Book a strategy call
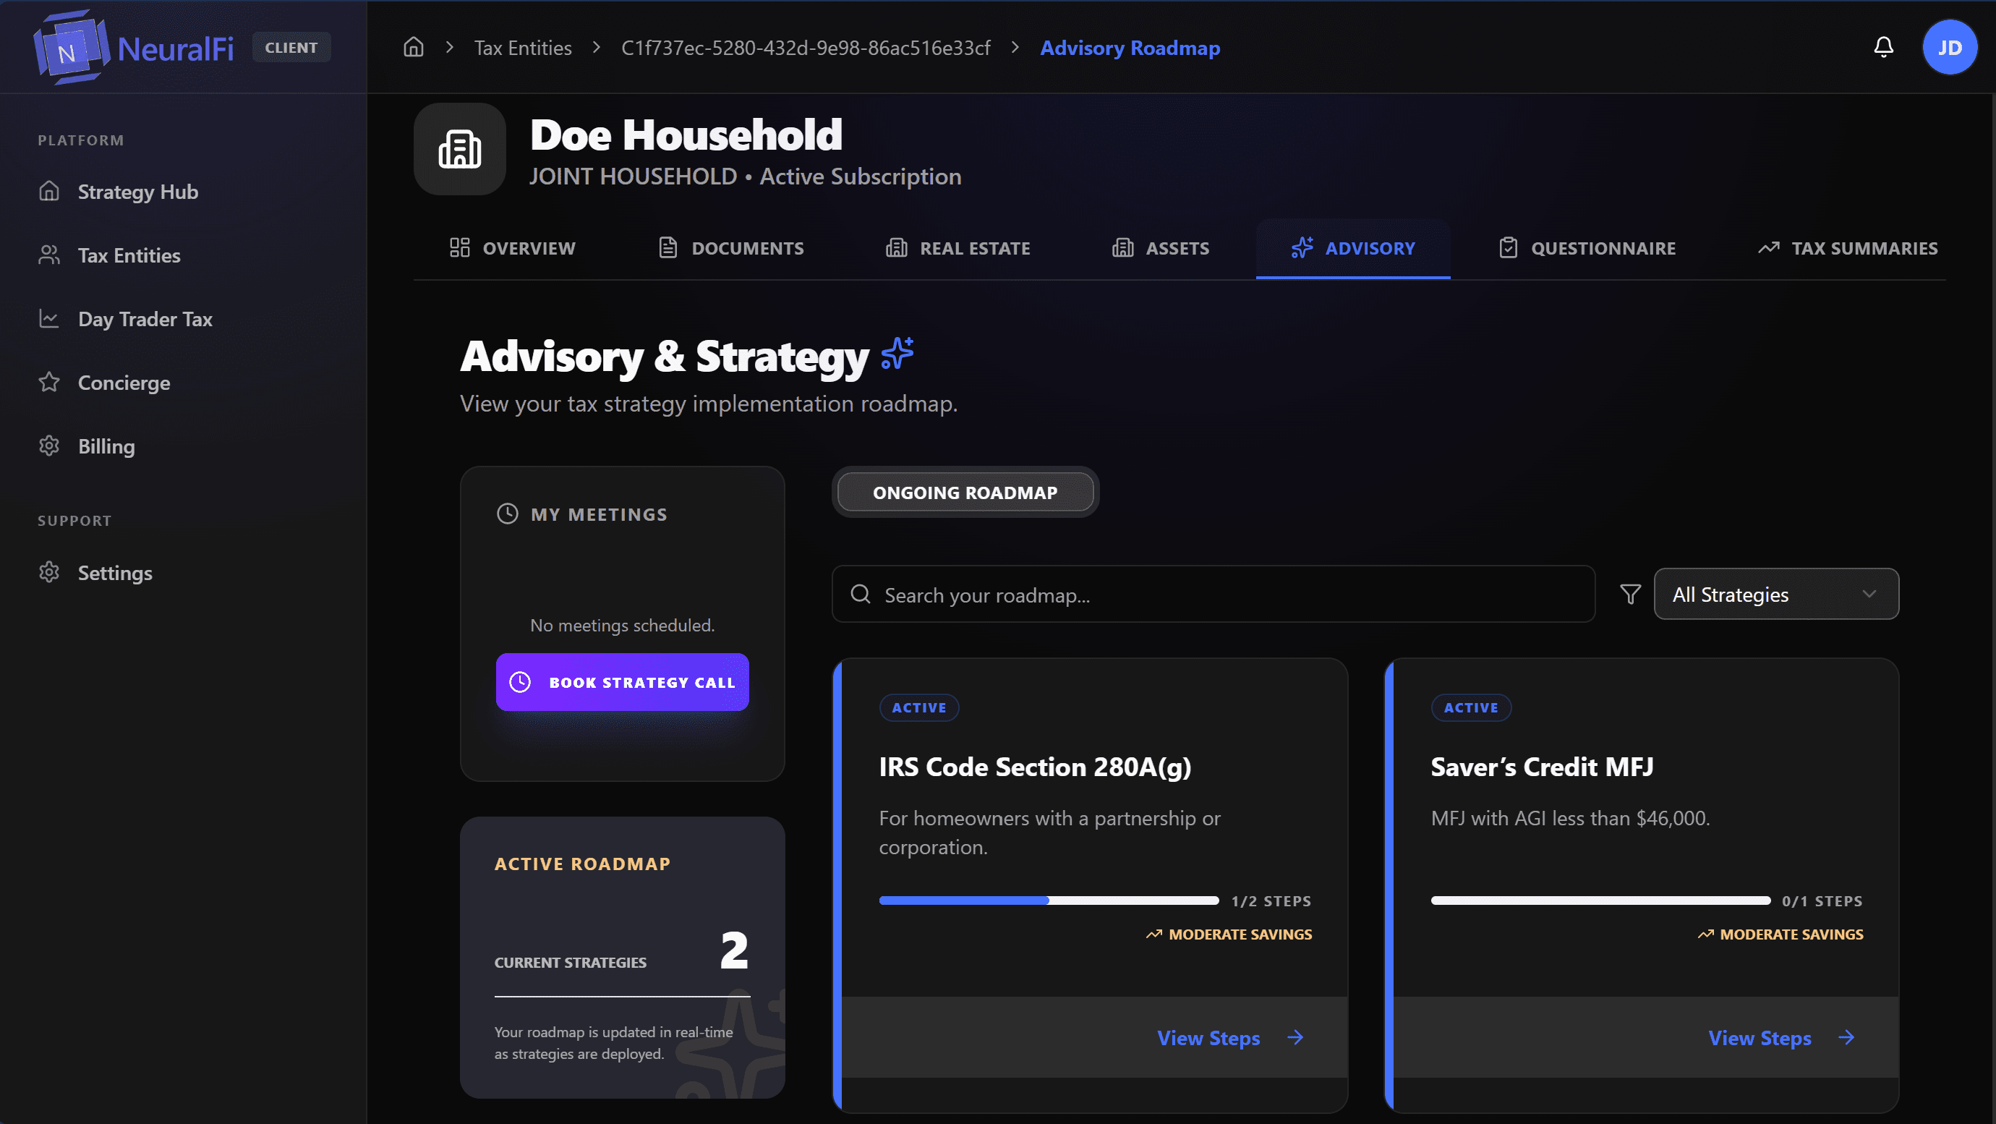This screenshot has width=1996, height=1124. pyautogui.click(x=622, y=682)
